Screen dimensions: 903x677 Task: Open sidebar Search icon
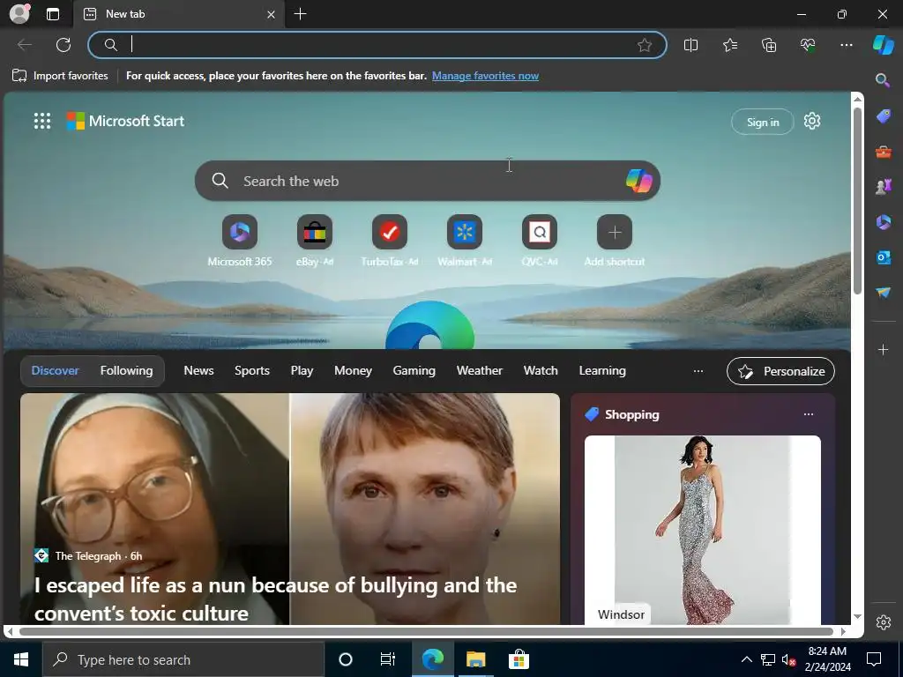click(x=882, y=80)
